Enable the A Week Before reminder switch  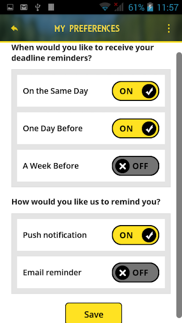pyautogui.click(x=135, y=166)
